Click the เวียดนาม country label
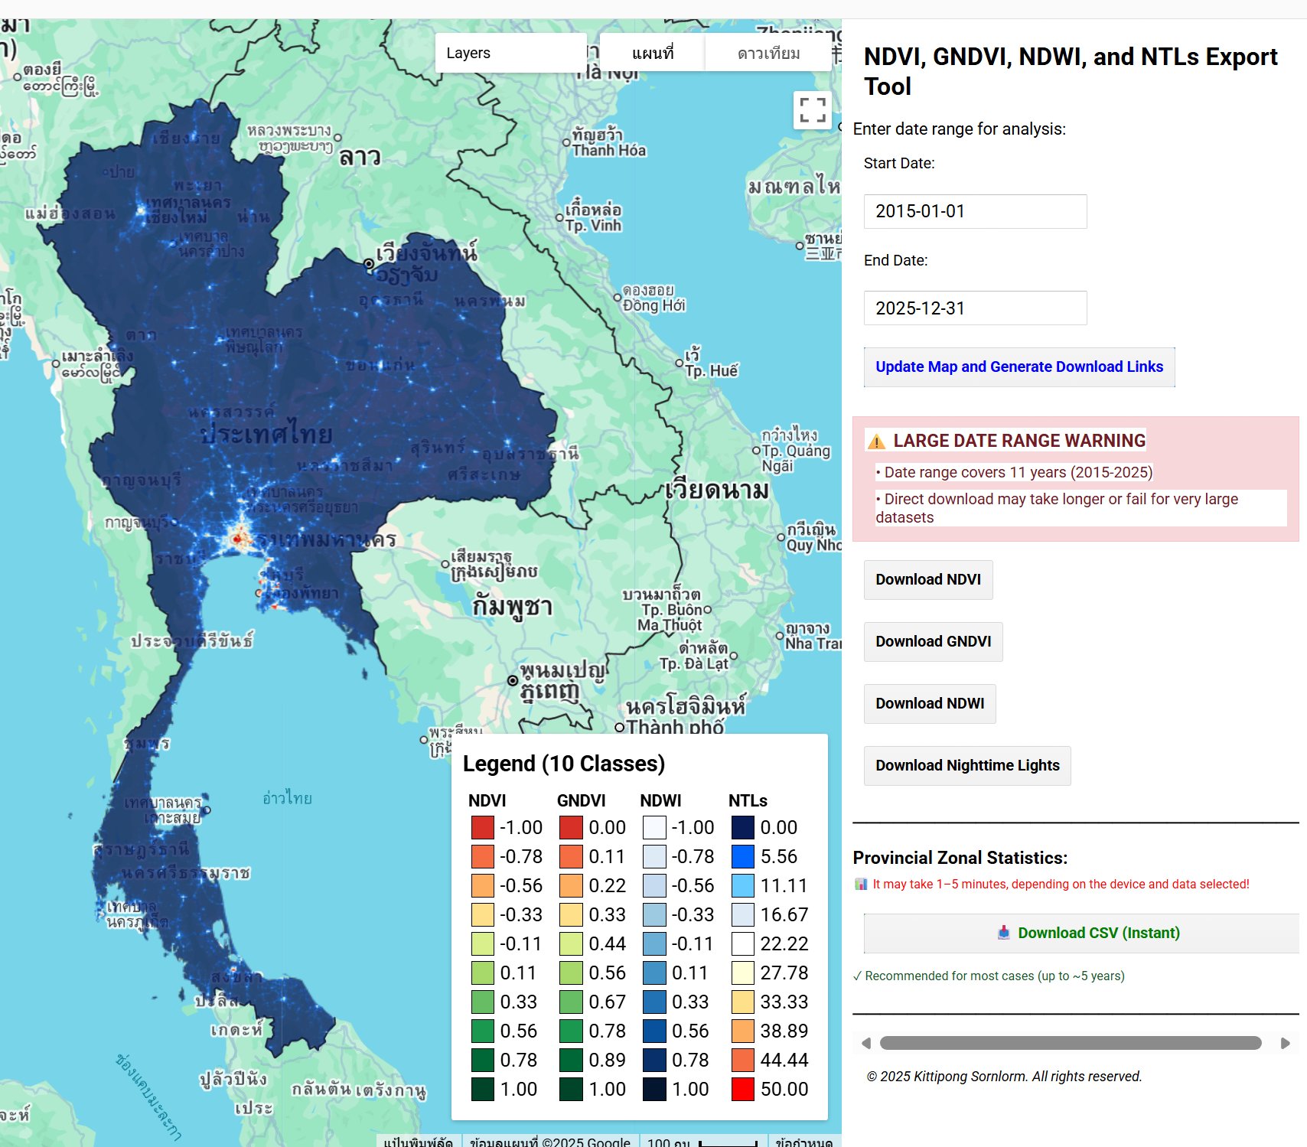Image resolution: width=1307 pixels, height=1147 pixels. coord(717,490)
